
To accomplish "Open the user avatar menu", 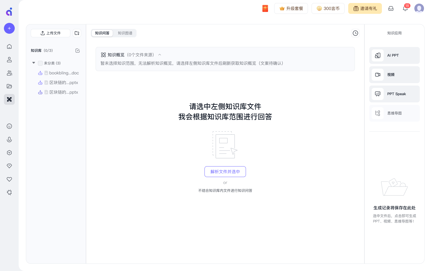I will pyautogui.click(x=419, y=8).
